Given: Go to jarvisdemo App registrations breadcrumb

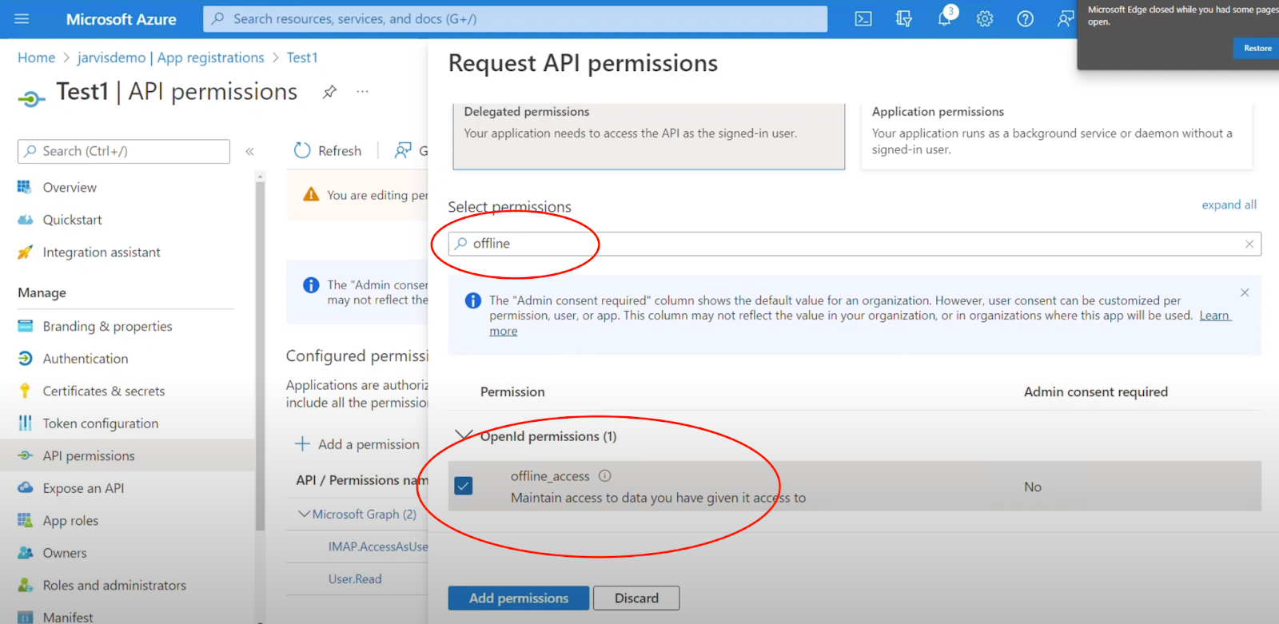Looking at the screenshot, I should 171,58.
